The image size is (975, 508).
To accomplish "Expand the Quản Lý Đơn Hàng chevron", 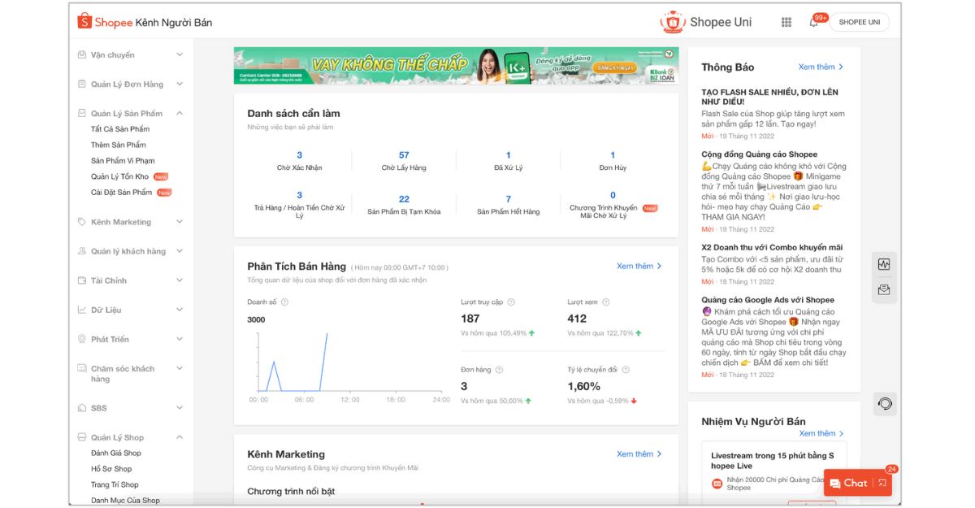I will coord(180,84).
